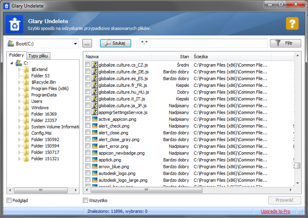The image size is (308, 218).
Task: Expand the Folder 23357 node
Action: click(x=19, y=120)
